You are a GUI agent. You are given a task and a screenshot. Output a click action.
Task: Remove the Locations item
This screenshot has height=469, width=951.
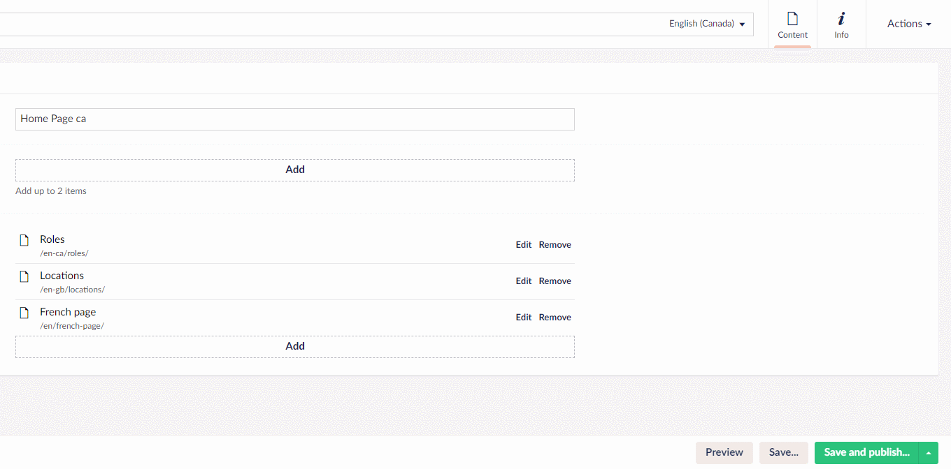pyautogui.click(x=555, y=281)
